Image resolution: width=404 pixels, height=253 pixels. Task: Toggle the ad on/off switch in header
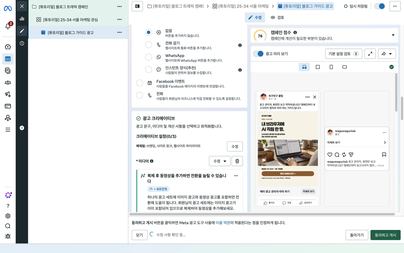[380, 6]
